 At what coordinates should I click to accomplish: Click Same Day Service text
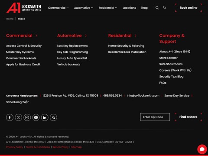(177, 96)
